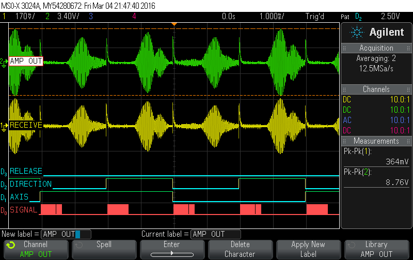This screenshot has height=260, width=413.
Task: Click the D2 DIRECTION digital channel indicator
Action: click(x=4, y=184)
